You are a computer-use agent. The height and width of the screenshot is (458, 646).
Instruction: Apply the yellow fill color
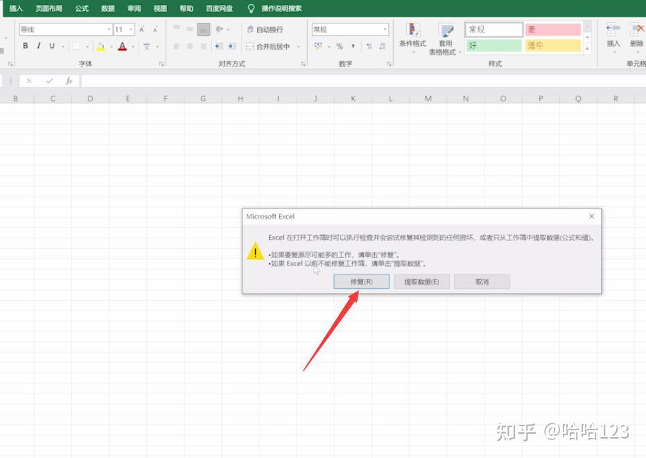(101, 46)
